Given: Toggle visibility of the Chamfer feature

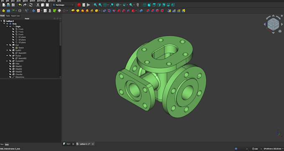Looking at the screenshot, I should pos(10,74).
